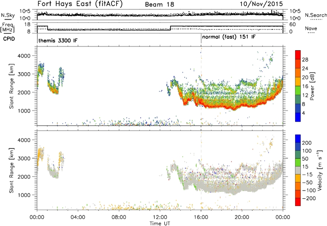
Task: Click the 2000 tick of the power panel
Action: [x=24, y=92]
